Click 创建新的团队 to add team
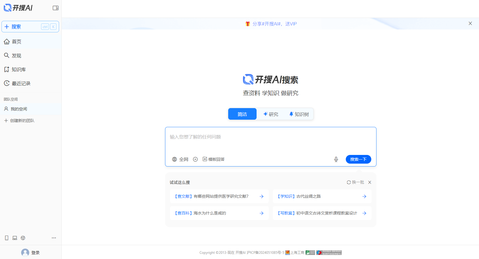Viewport: 479px width, 259px height. [19, 121]
